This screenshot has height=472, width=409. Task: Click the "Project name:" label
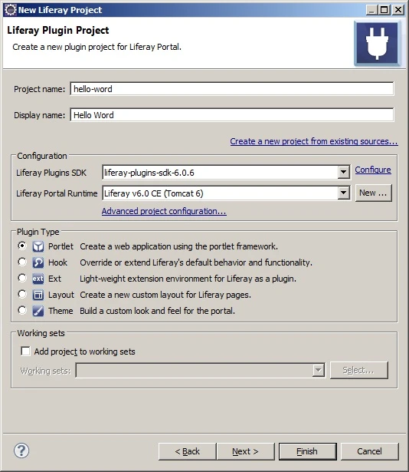[39, 89]
